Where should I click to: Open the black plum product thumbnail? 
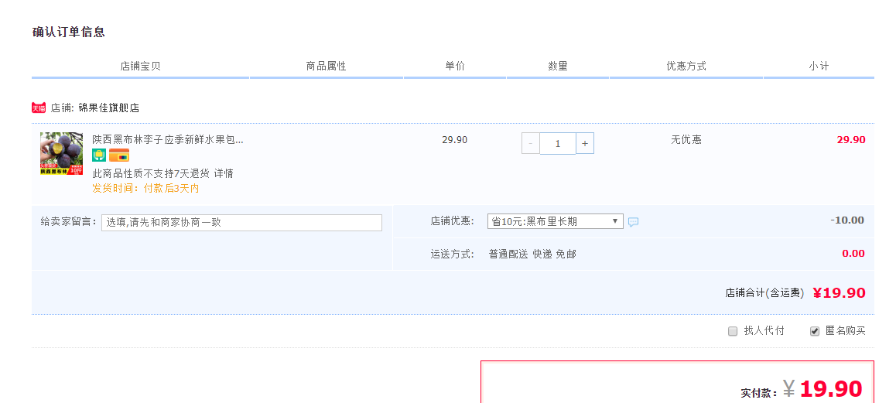[x=61, y=153]
